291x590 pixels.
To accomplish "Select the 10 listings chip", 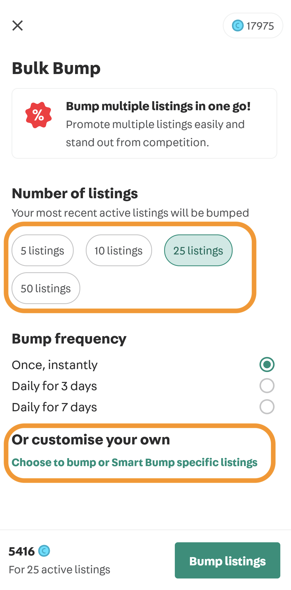I will [x=119, y=250].
